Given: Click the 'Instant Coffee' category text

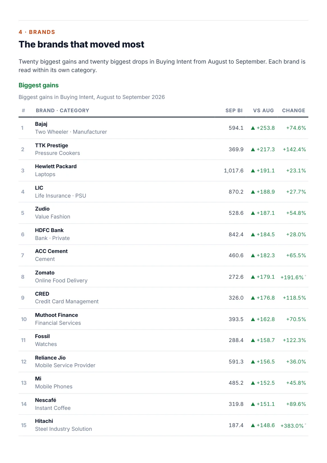Looking at the screenshot, I should [53, 408].
